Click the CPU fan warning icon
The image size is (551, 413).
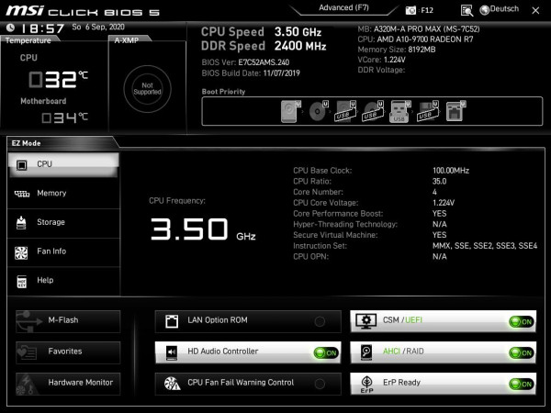coord(173,384)
